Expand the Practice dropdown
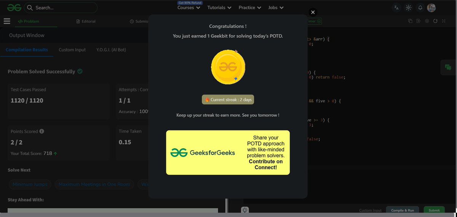 tap(250, 8)
